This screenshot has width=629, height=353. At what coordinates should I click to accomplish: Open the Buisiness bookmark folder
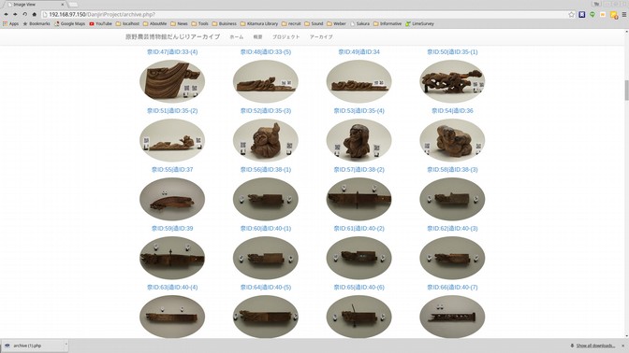click(225, 23)
